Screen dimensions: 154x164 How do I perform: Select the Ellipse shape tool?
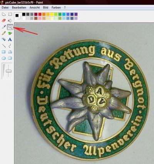point(4,58)
